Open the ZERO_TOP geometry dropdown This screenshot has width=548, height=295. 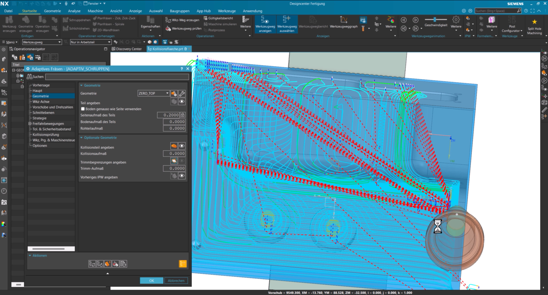(167, 93)
